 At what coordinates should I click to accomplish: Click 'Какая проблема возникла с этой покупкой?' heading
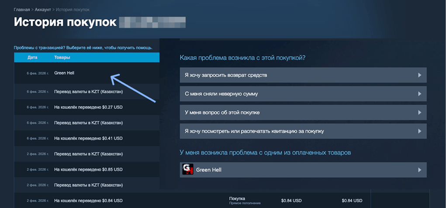click(242, 58)
